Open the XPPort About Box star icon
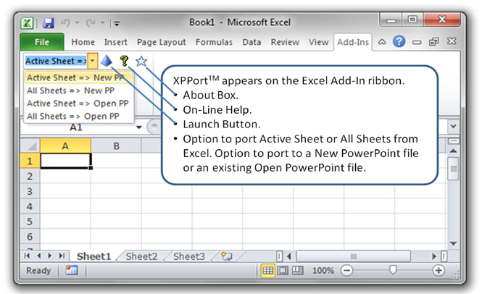 point(141,61)
